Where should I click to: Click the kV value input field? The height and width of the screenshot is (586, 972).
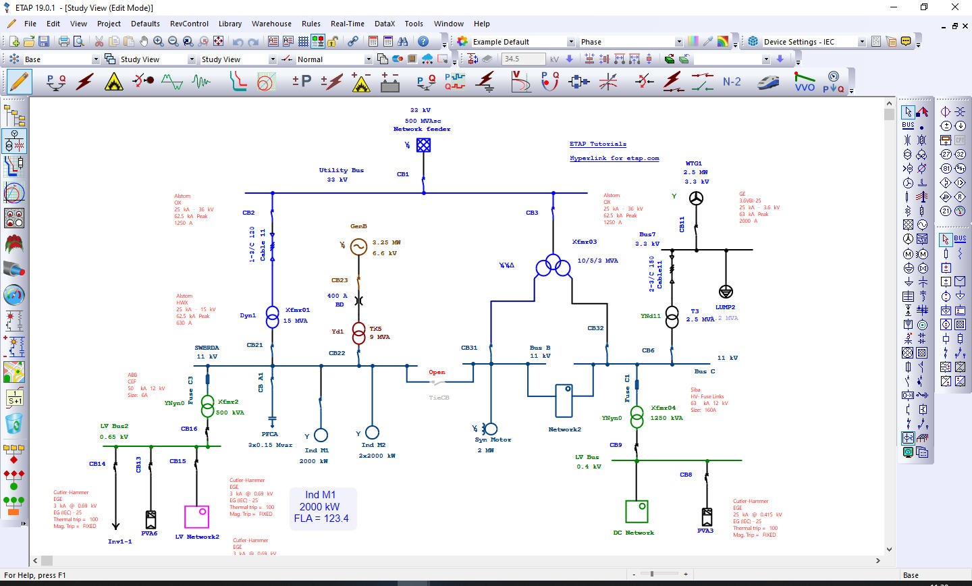pos(523,59)
